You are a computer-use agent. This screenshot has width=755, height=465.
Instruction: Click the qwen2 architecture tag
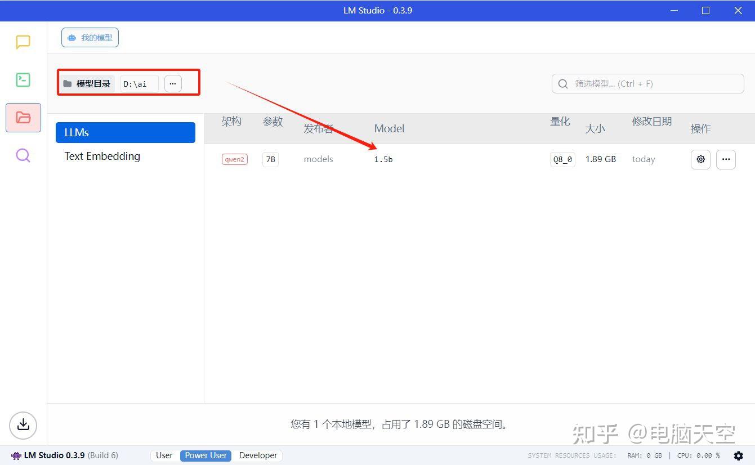pos(235,159)
